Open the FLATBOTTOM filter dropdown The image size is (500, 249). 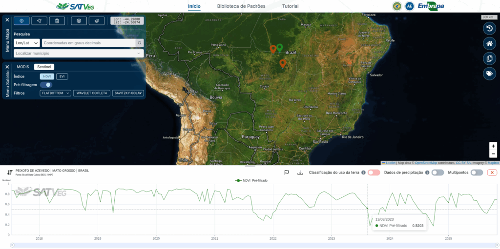pos(55,93)
